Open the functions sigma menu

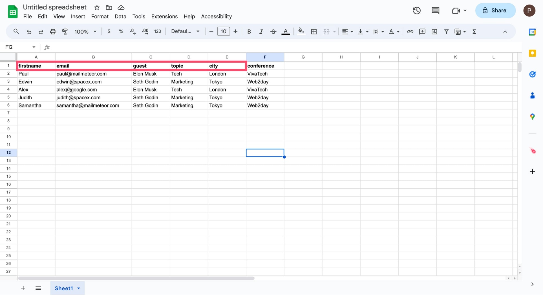click(474, 32)
